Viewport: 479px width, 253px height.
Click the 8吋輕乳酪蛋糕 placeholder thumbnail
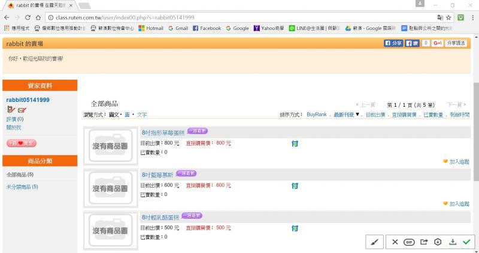click(111, 230)
